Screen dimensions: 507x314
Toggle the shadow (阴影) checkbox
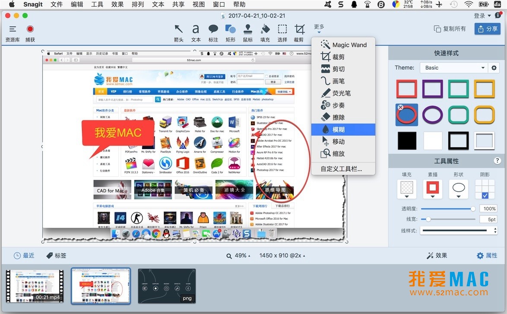point(485,195)
